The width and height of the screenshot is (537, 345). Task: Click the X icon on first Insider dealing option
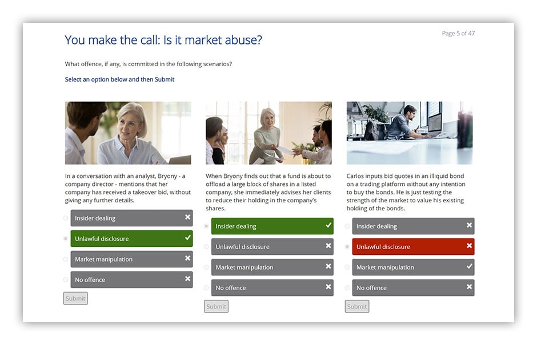[x=188, y=217]
